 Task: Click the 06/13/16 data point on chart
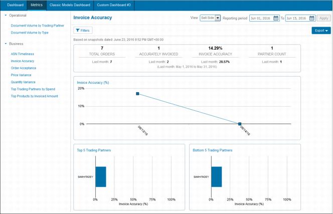coord(138,94)
